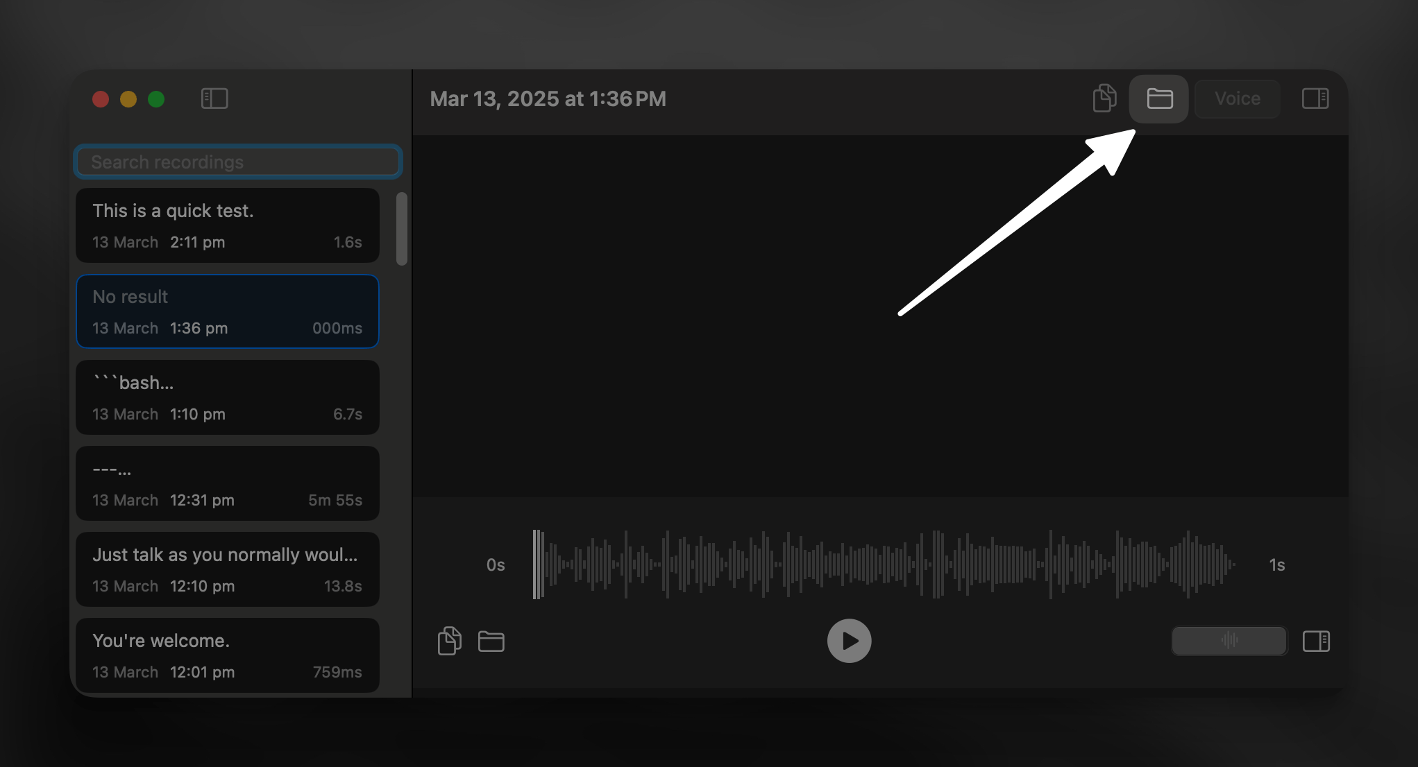Click the folder icon below the waveform

point(491,641)
